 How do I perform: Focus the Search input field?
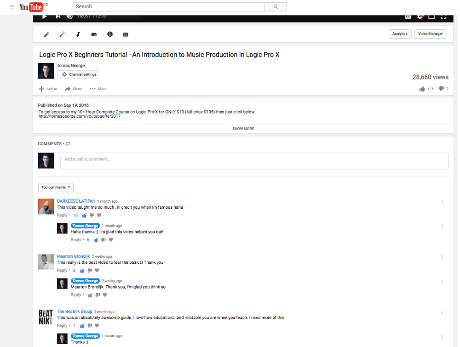[x=169, y=7]
